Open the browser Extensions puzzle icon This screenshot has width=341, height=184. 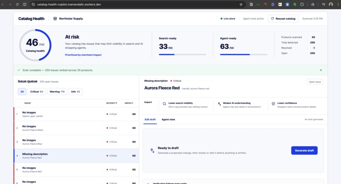click(x=302, y=4)
